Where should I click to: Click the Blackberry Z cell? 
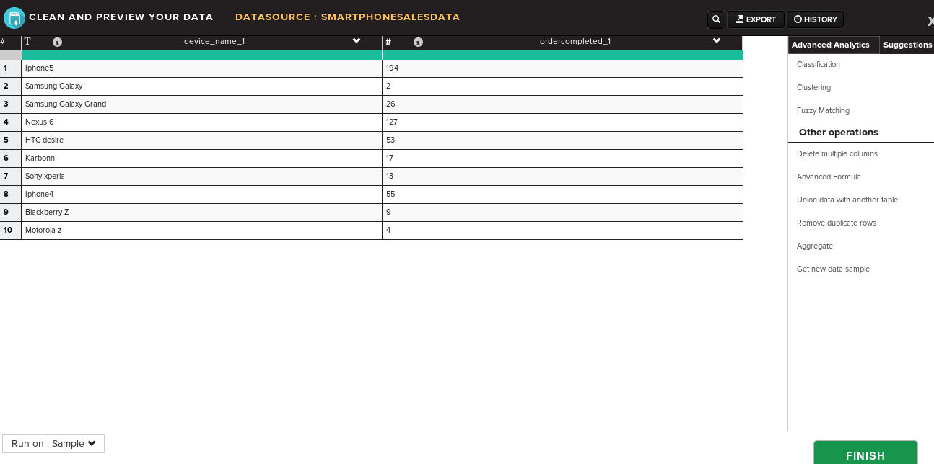[201, 213]
